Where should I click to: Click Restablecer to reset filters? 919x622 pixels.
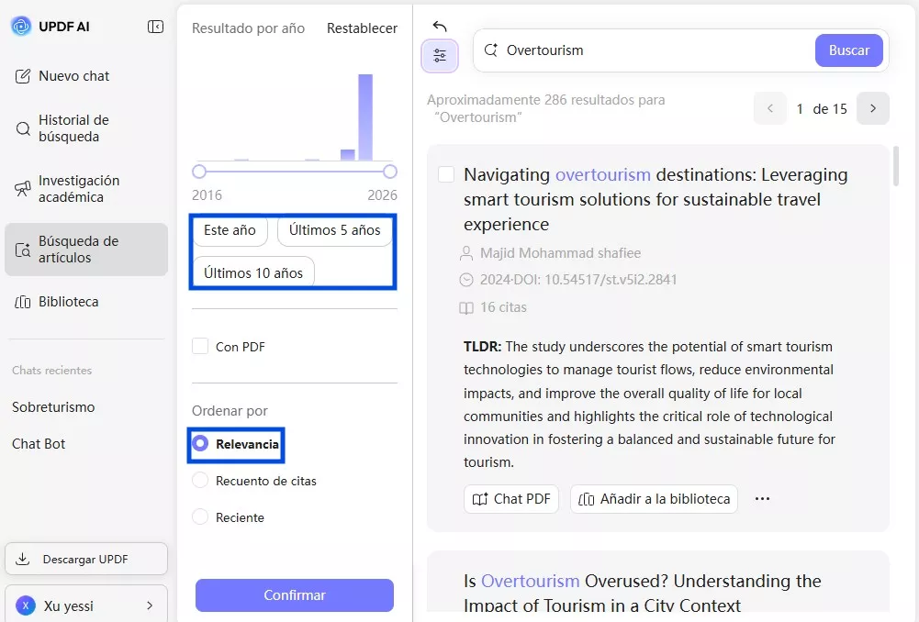tap(362, 28)
